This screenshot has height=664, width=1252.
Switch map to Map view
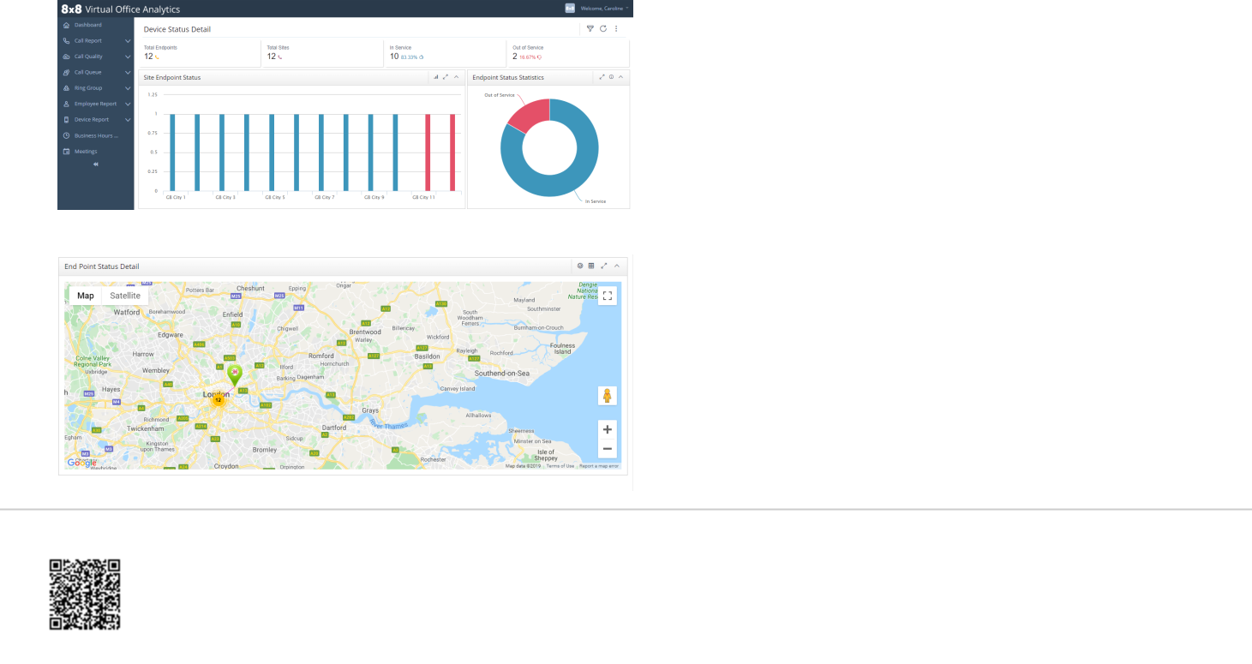pos(86,296)
